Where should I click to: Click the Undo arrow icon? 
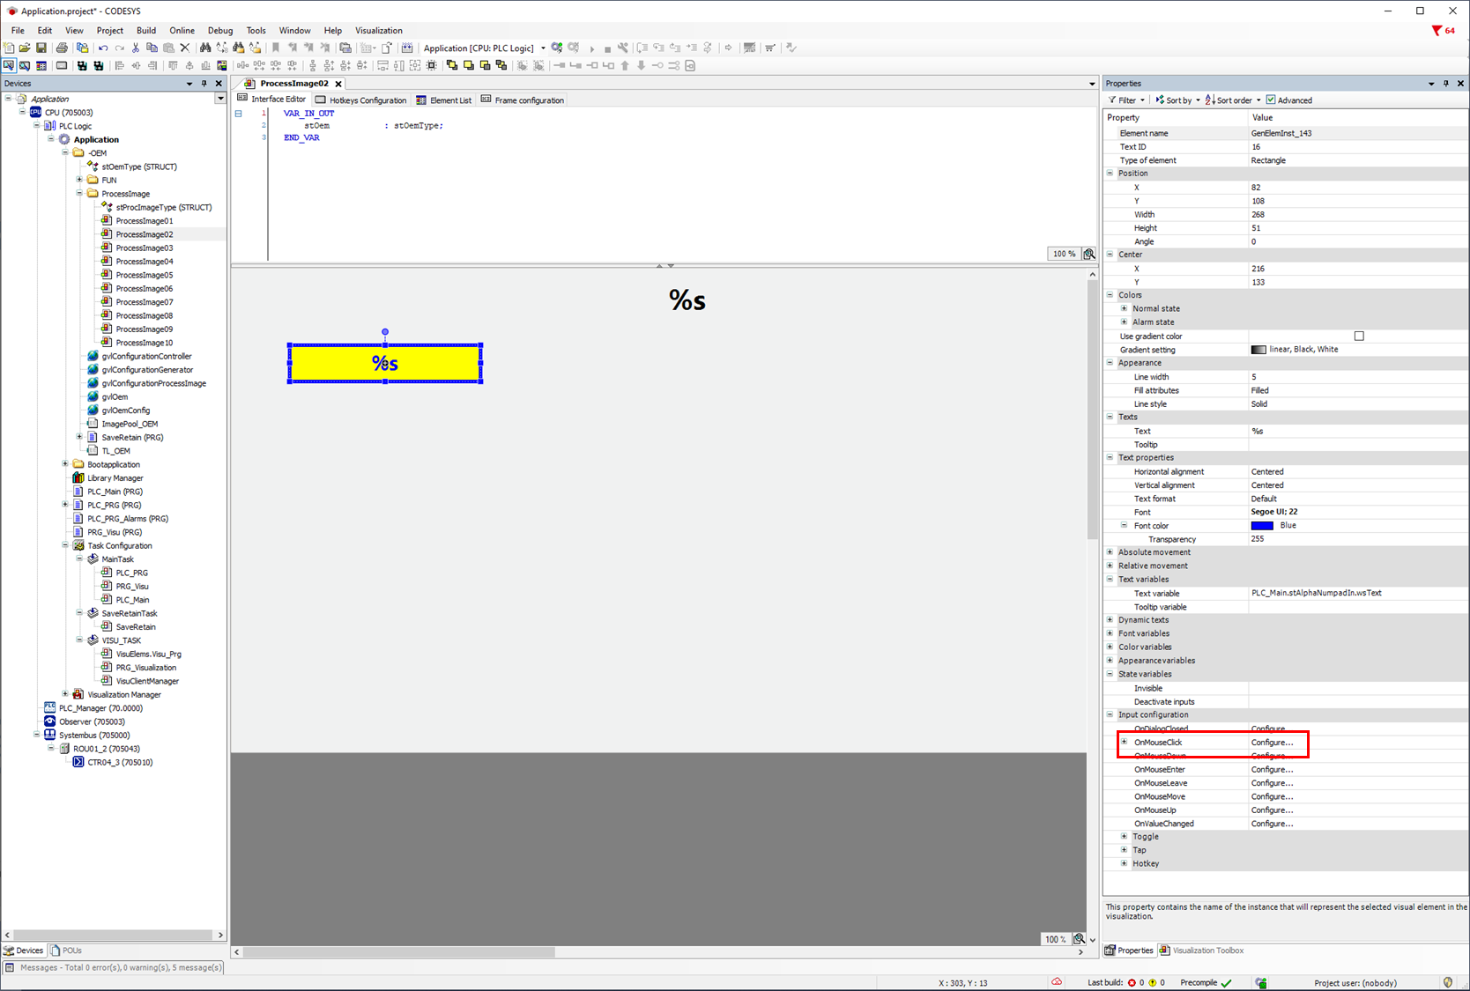click(103, 48)
